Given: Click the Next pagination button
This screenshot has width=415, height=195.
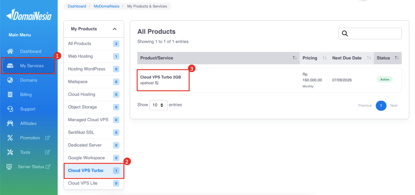Looking at the screenshot, I should (x=394, y=105).
